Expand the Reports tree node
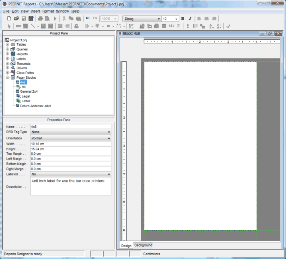This screenshot has height=259, width=286. click(x=7, y=54)
